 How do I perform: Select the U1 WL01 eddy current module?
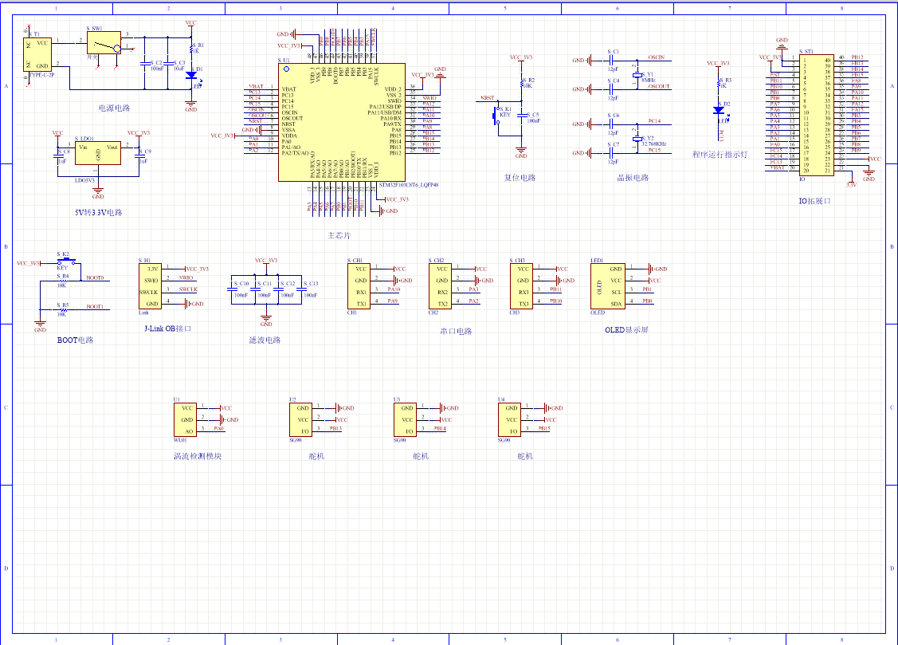click(x=185, y=420)
